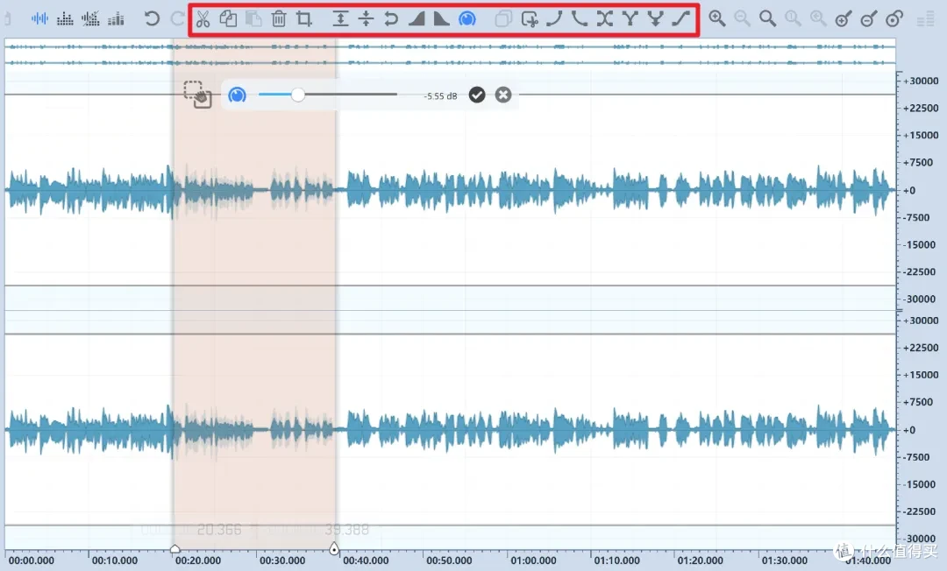Zoom in horizontally with plus magnifier
The width and height of the screenshot is (947, 571).
[x=717, y=18]
